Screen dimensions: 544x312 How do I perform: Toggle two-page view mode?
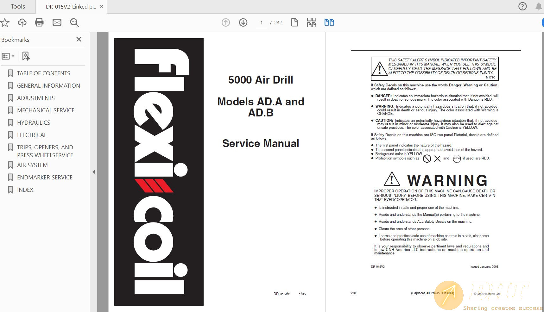(329, 22)
